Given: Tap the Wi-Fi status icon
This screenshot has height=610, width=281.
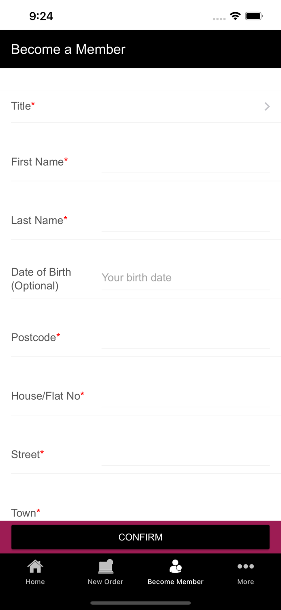Looking at the screenshot, I should point(235,16).
